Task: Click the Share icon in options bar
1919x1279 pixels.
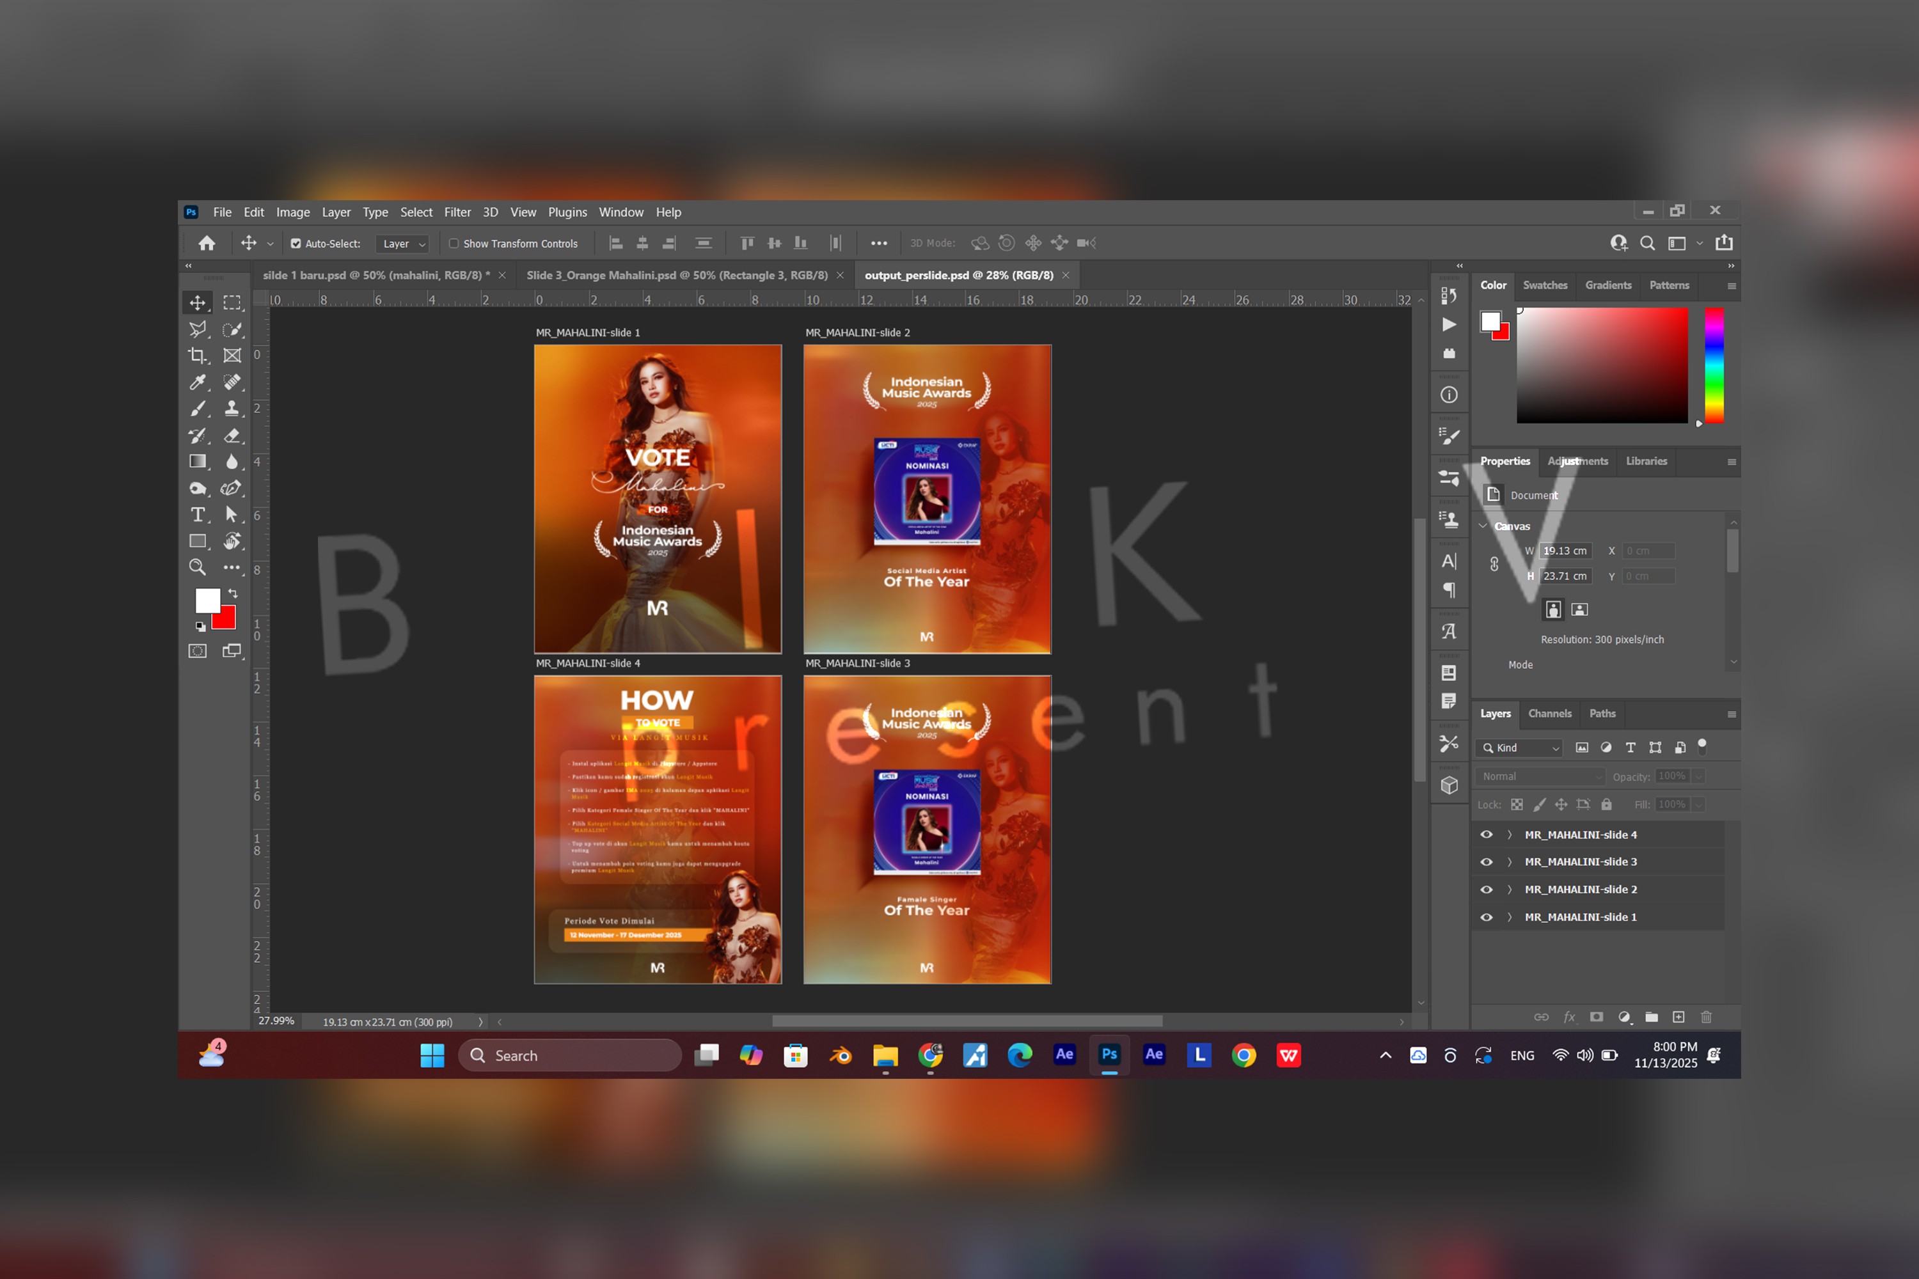Action: pyautogui.click(x=1724, y=242)
